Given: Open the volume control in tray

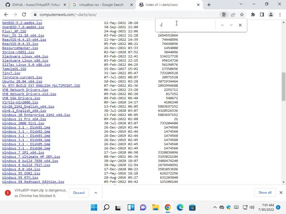Looking at the screenshot, I should [252, 207].
